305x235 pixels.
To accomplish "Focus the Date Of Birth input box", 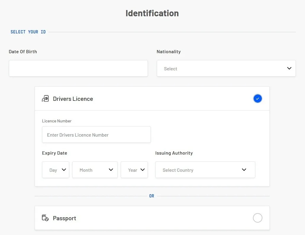I will (78, 68).
